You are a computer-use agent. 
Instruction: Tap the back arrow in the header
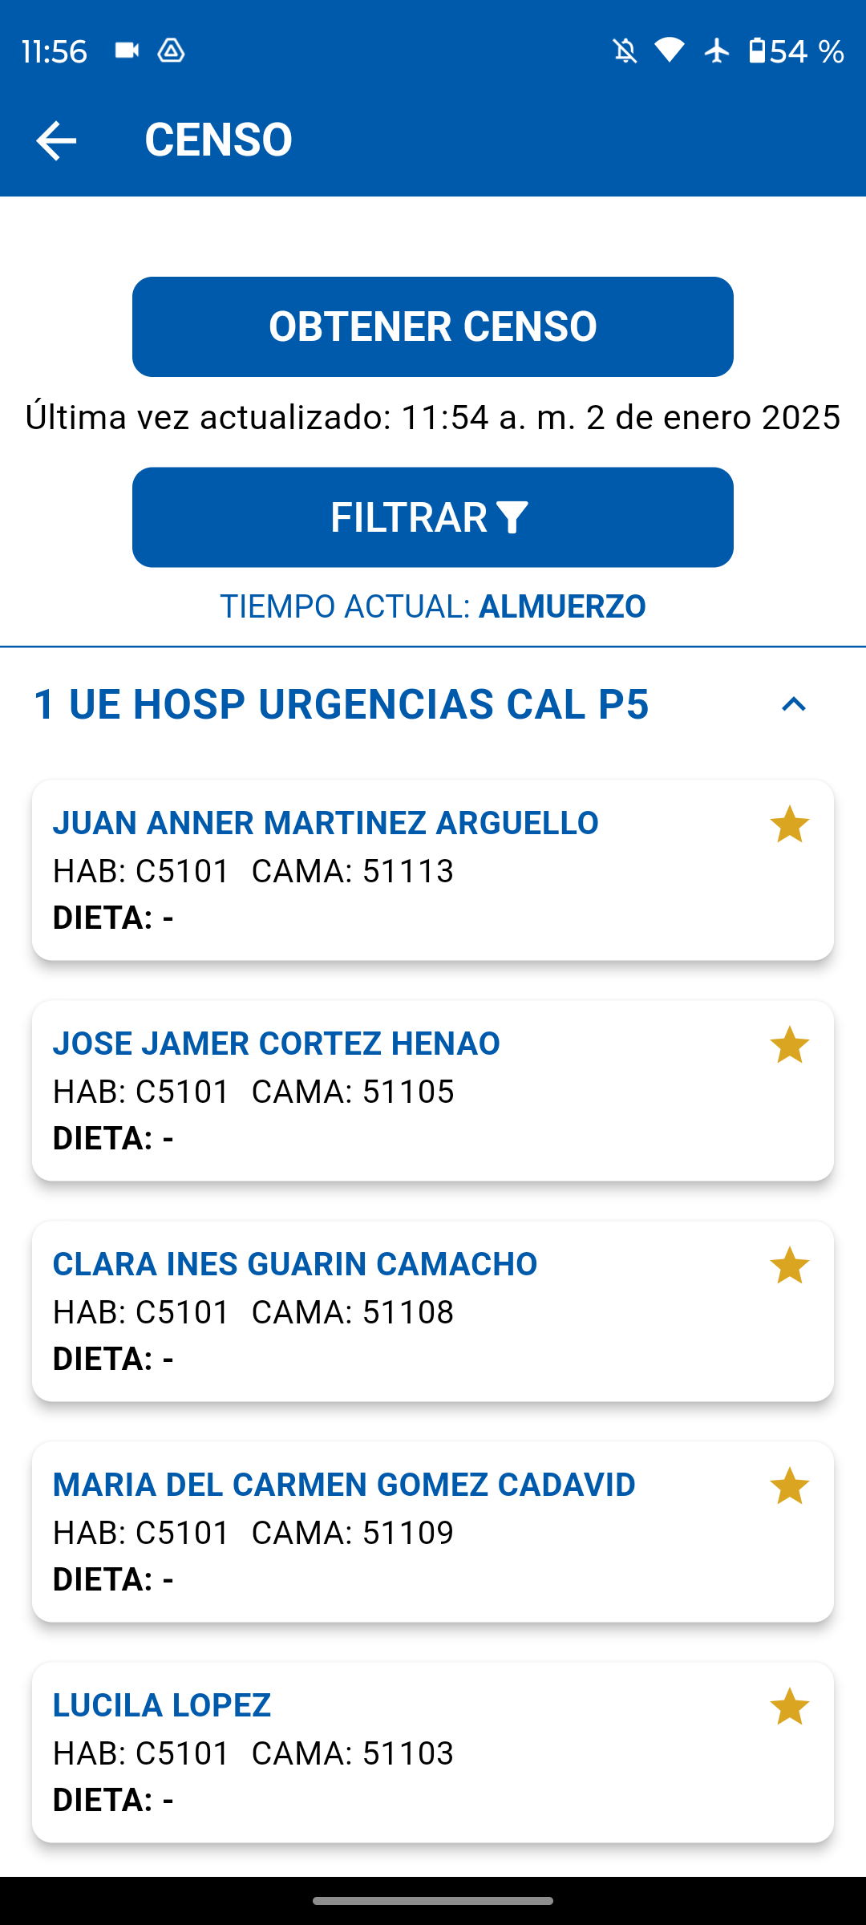click(56, 140)
